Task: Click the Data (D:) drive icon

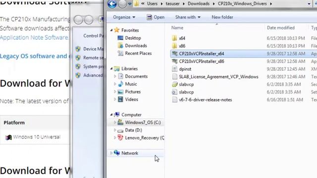Action: (120, 131)
